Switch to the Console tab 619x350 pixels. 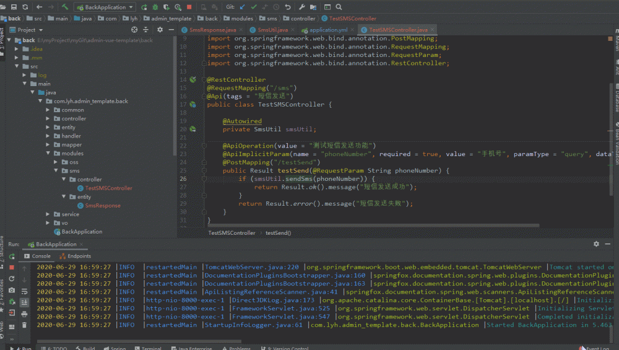tap(38, 256)
